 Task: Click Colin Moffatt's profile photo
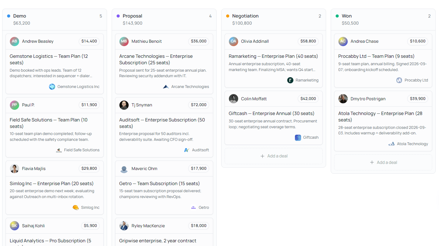pyautogui.click(x=234, y=99)
